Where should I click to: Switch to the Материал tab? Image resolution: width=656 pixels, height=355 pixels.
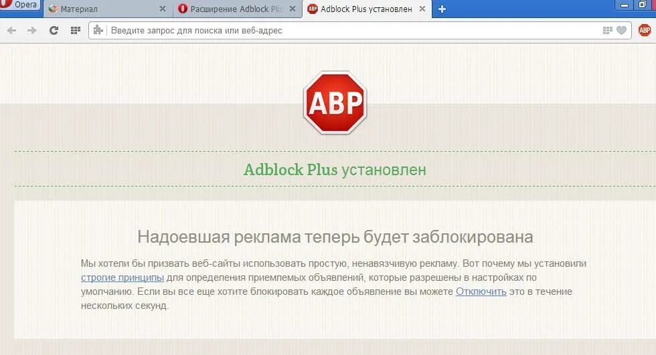point(108,9)
